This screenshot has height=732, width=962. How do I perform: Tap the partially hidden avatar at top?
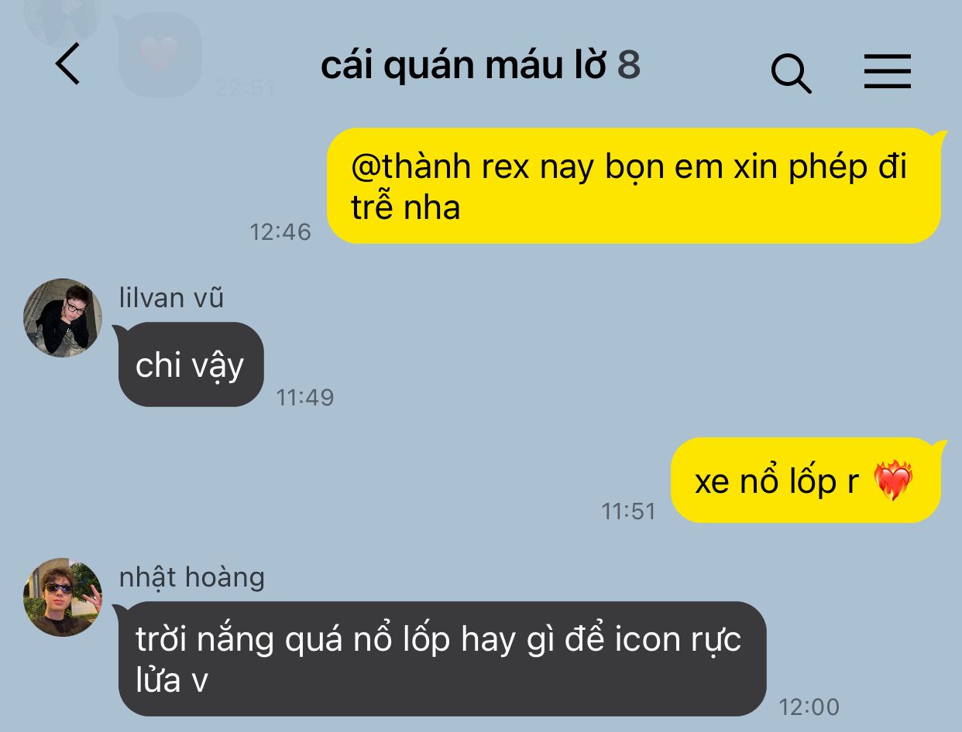point(63,19)
